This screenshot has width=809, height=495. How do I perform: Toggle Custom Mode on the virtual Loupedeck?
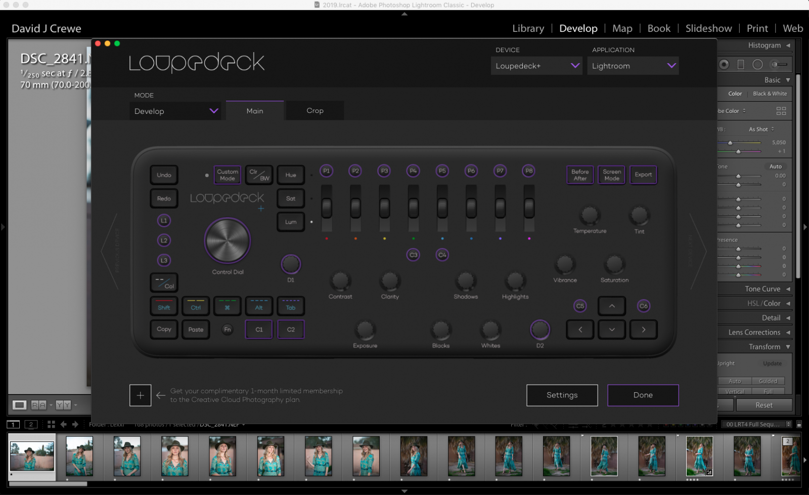(x=227, y=175)
